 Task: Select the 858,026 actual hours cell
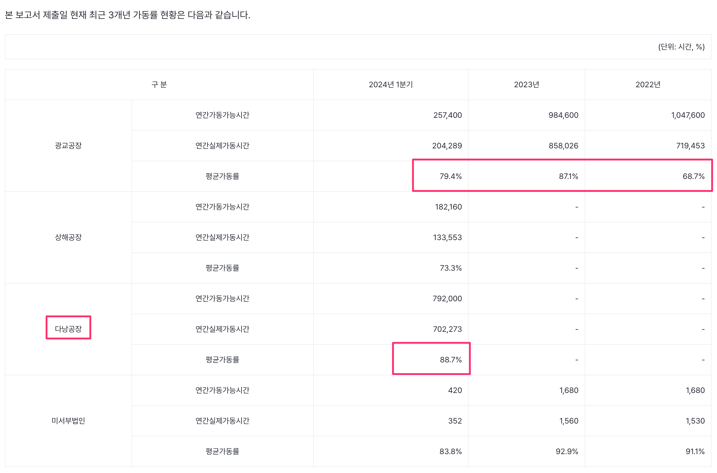click(x=563, y=146)
